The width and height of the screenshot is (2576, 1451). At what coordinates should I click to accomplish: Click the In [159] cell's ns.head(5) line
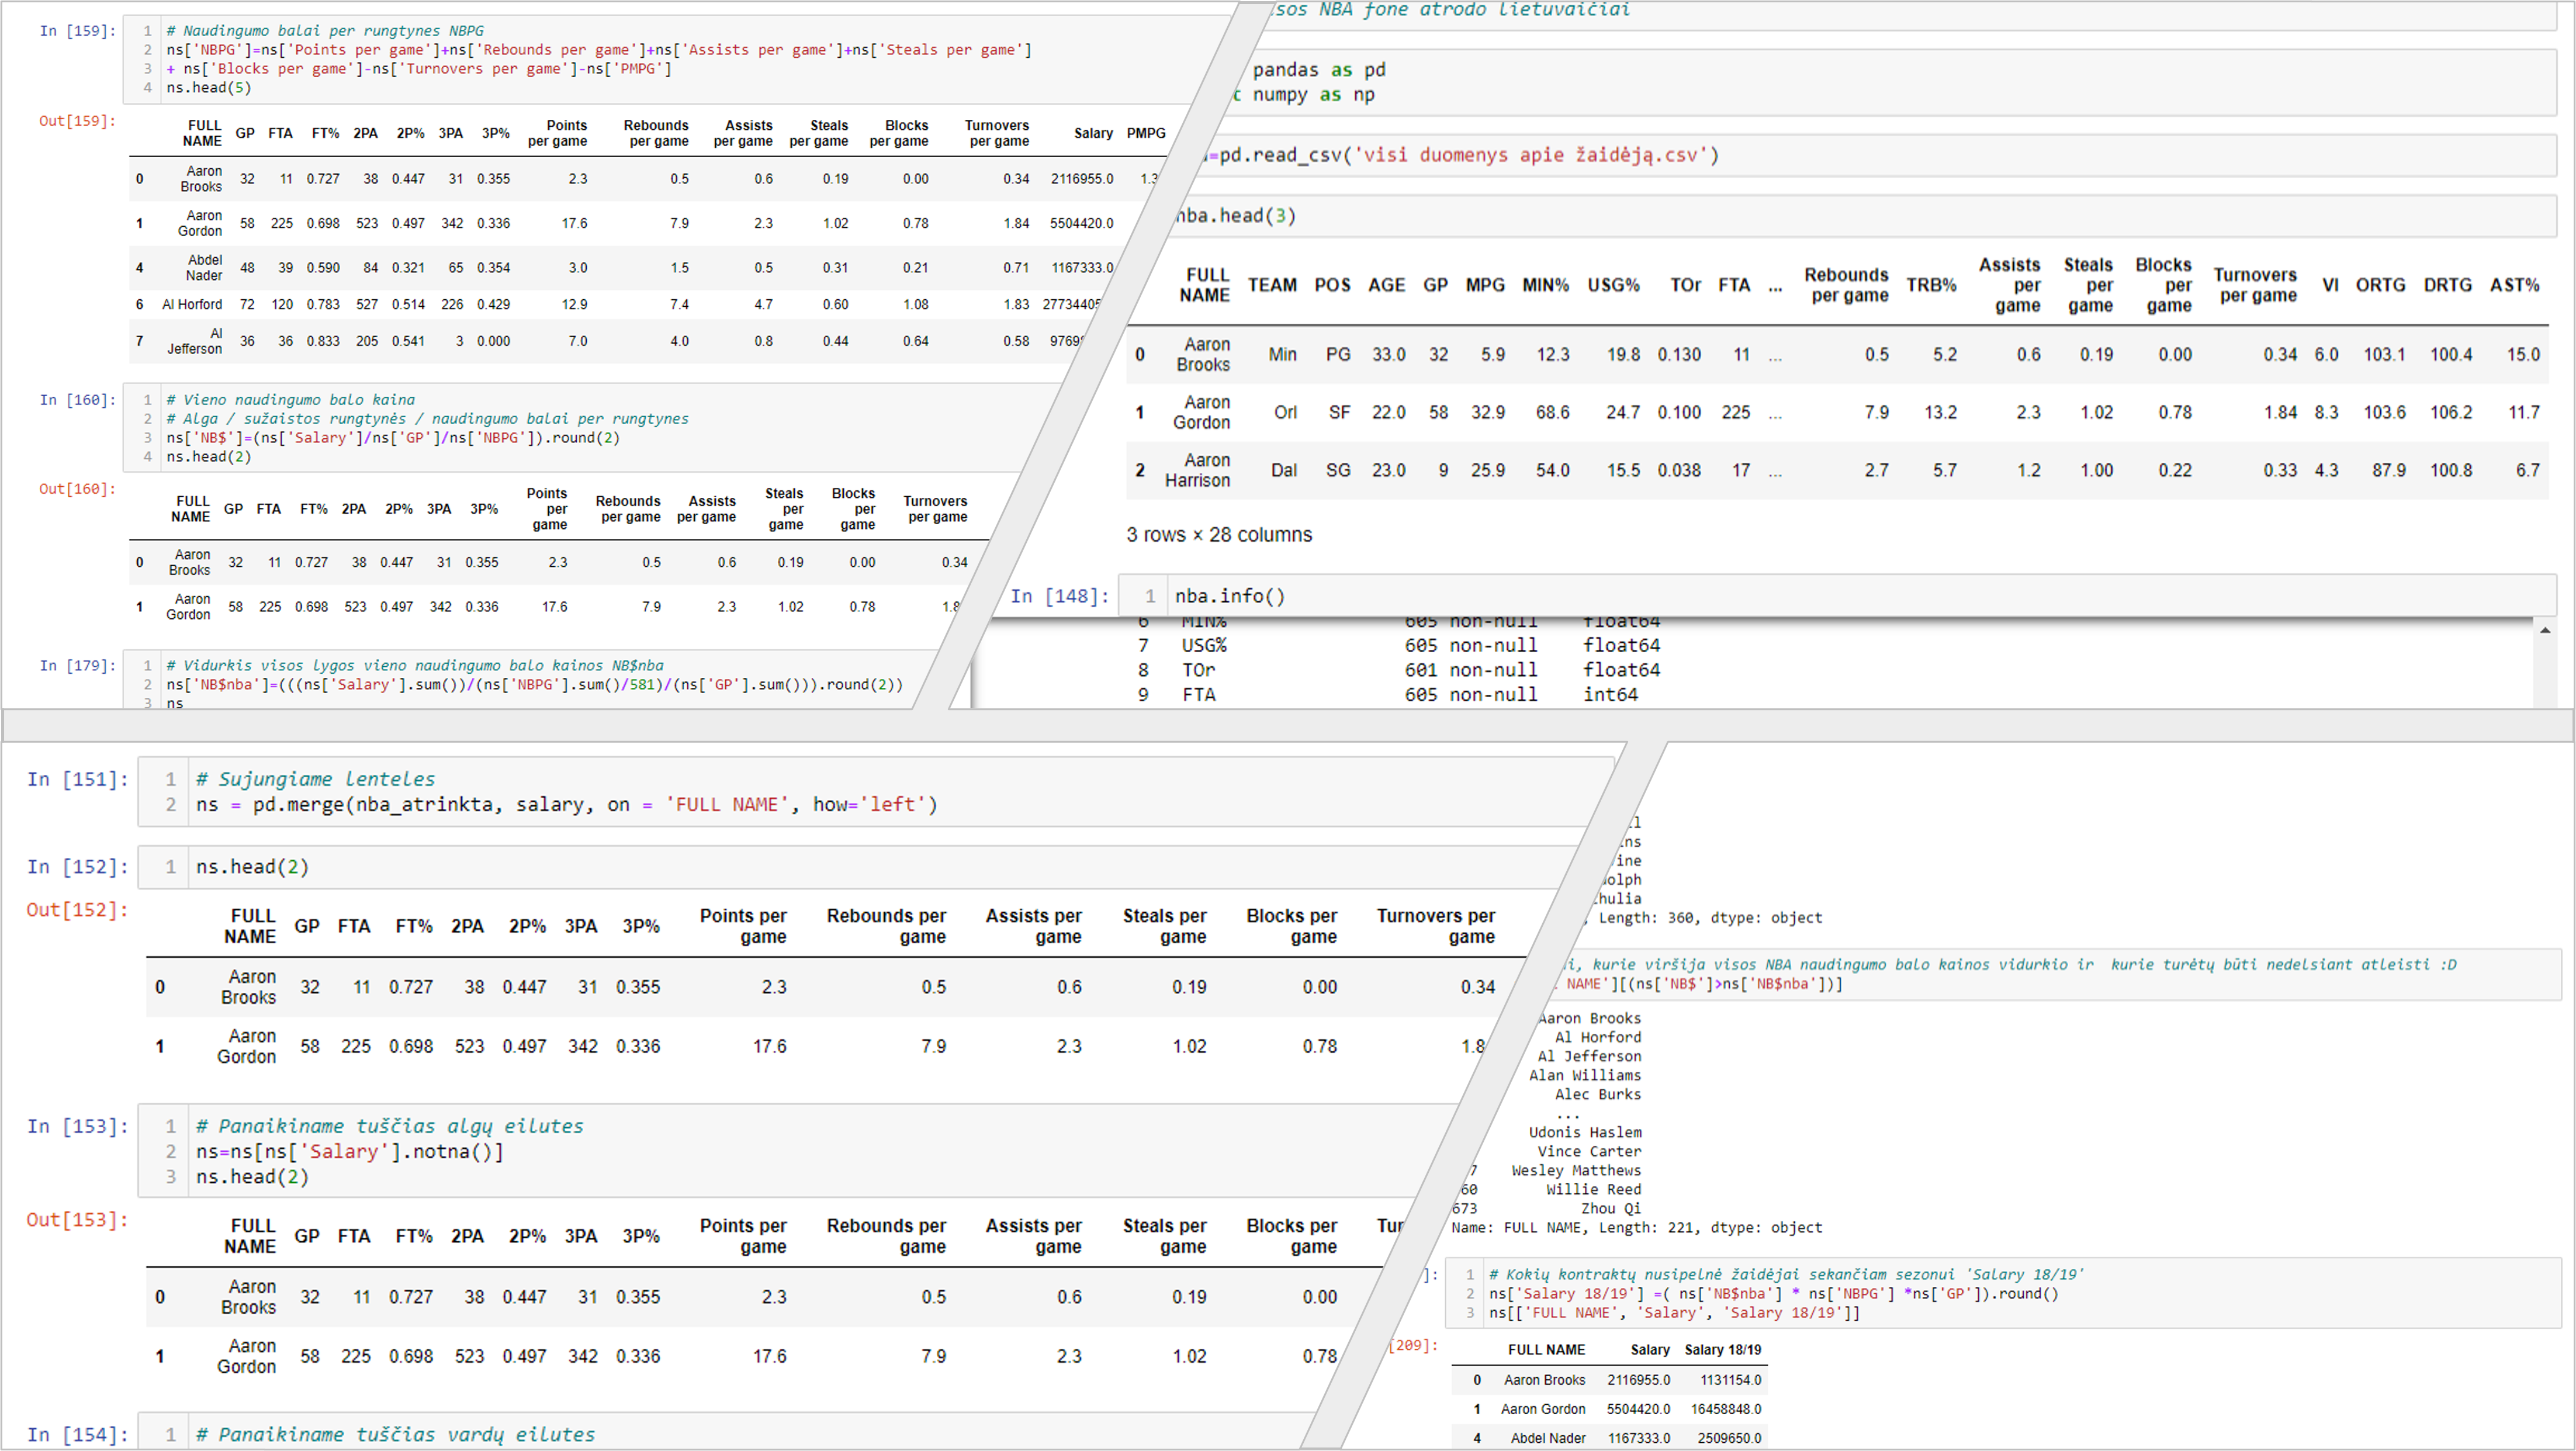point(209,88)
